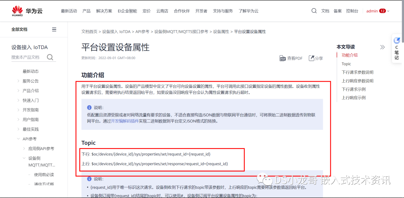Viewport: 404px width, 198px height.
Task: Open the 合作伙伴 menu
Action: (x=182, y=11)
